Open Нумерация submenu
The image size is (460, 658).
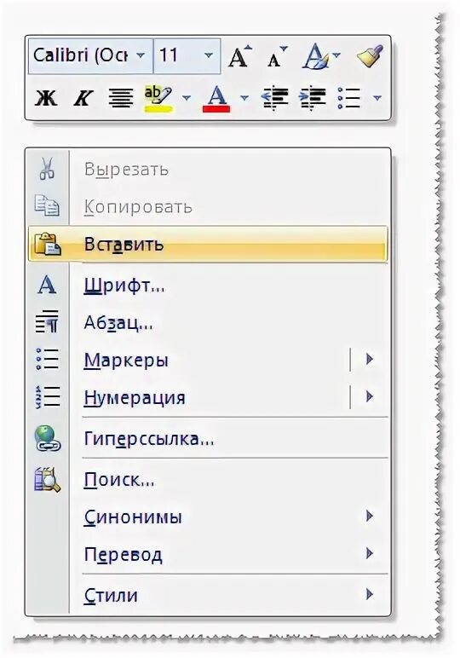point(208,397)
